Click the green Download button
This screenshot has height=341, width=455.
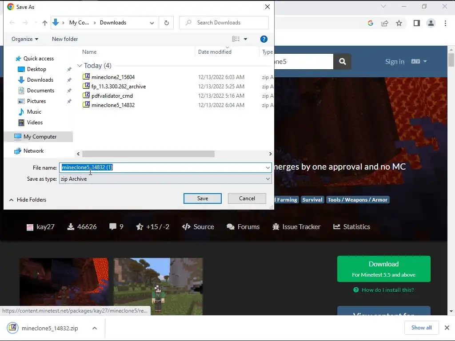(x=383, y=269)
